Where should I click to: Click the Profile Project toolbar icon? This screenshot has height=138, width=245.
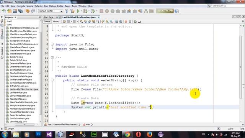click(x=93, y=11)
